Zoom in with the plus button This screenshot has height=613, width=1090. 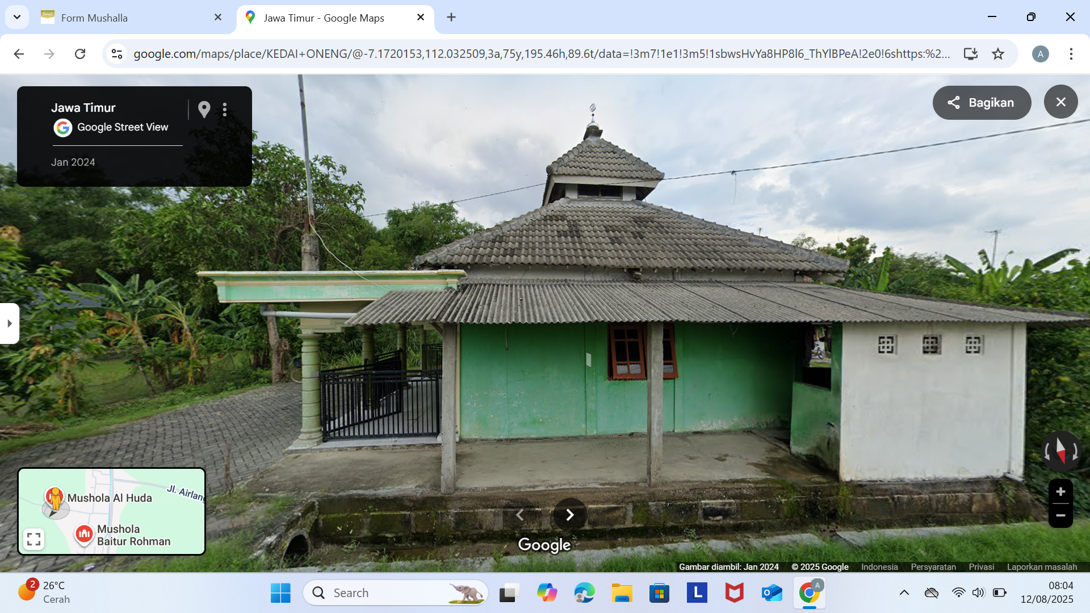click(x=1060, y=492)
